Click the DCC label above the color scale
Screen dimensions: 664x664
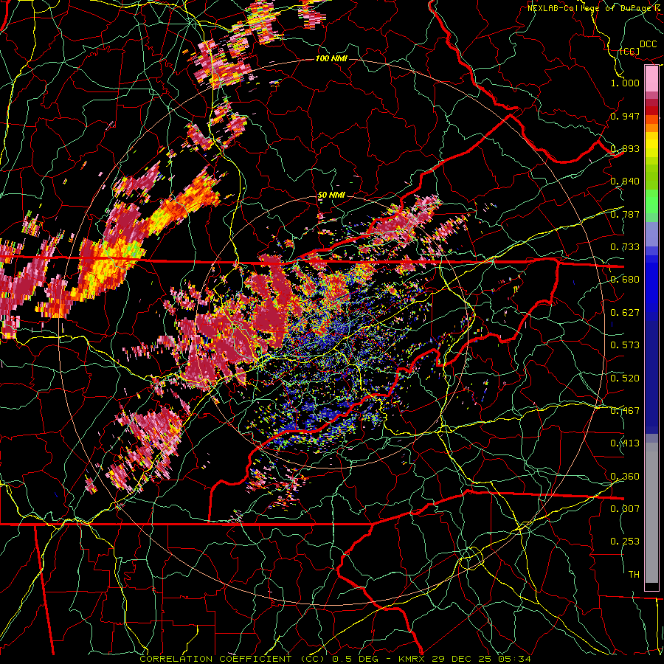(x=649, y=44)
